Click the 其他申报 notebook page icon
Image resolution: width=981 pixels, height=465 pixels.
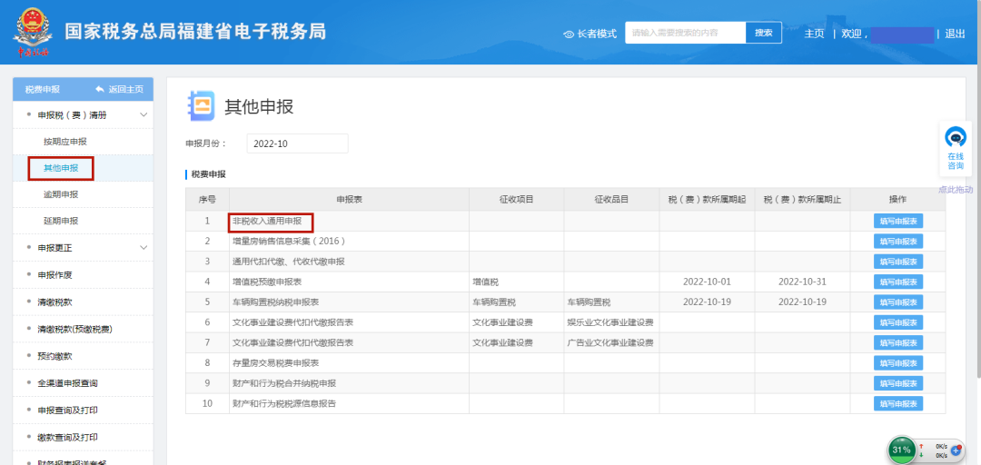tap(200, 106)
